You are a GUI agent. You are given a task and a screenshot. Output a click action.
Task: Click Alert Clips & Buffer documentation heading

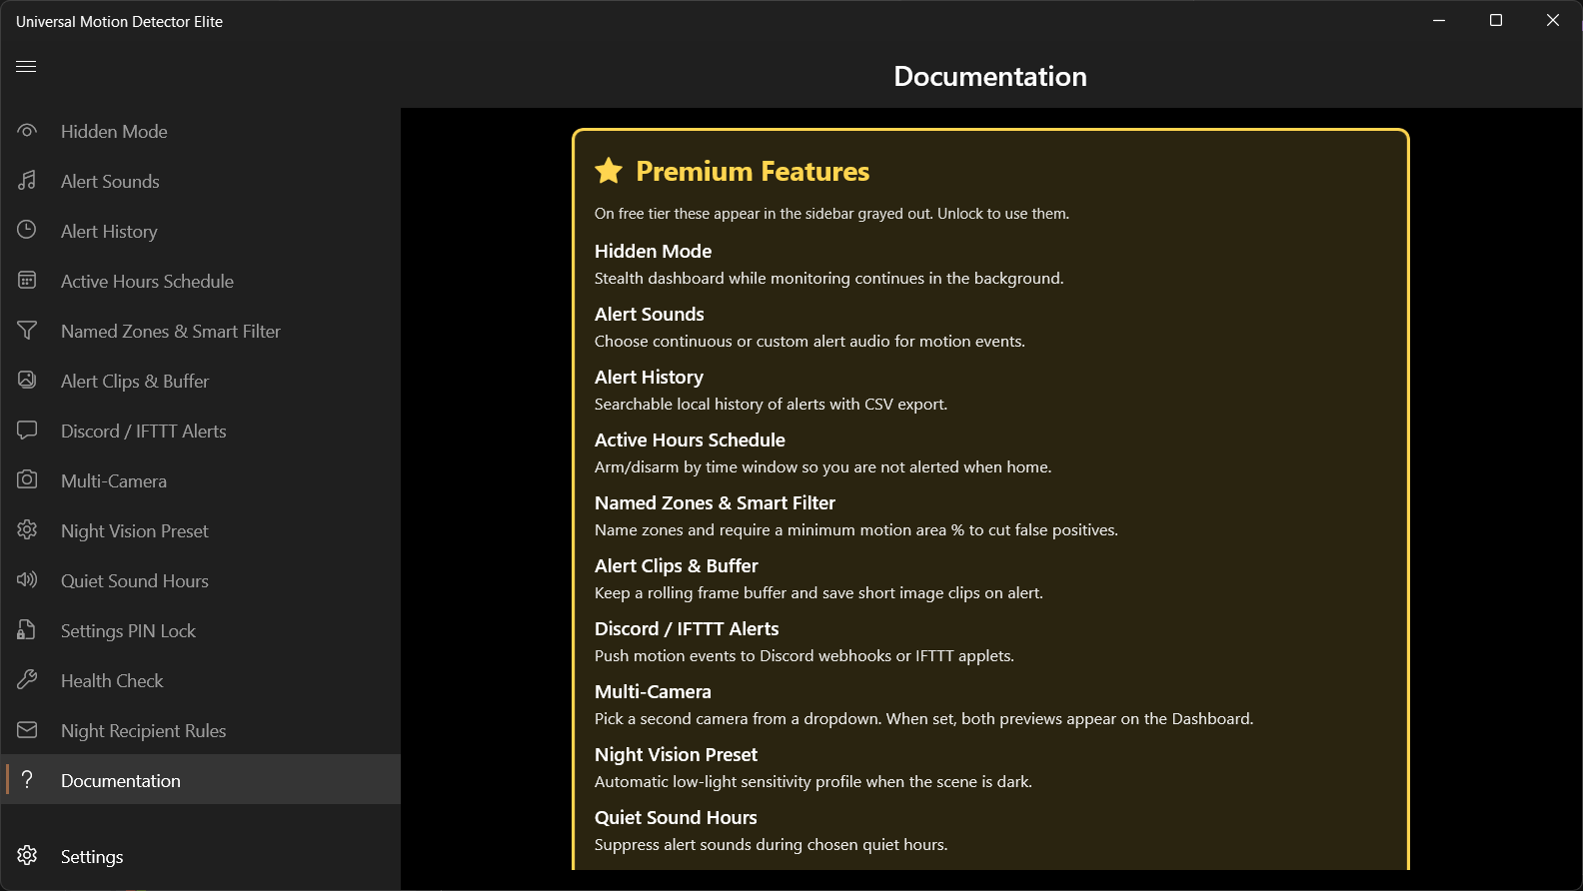[x=676, y=566]
